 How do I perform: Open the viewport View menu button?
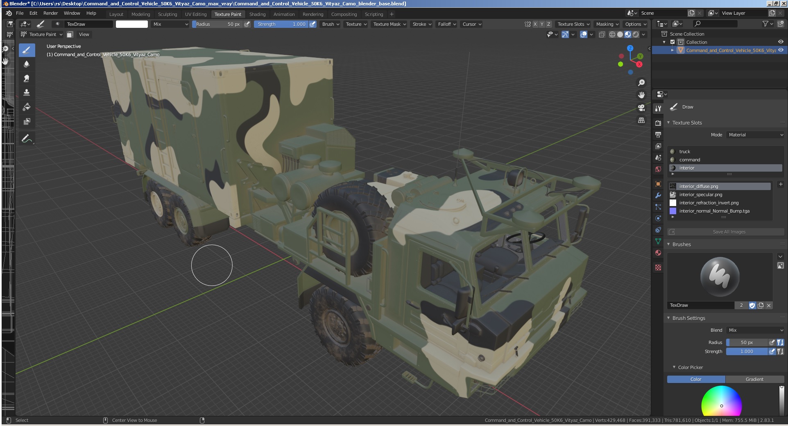(x=84, y=34)
